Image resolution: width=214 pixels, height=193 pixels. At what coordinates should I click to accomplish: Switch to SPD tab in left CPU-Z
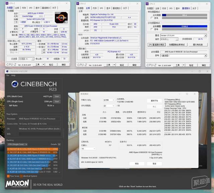tap(30, 8)
